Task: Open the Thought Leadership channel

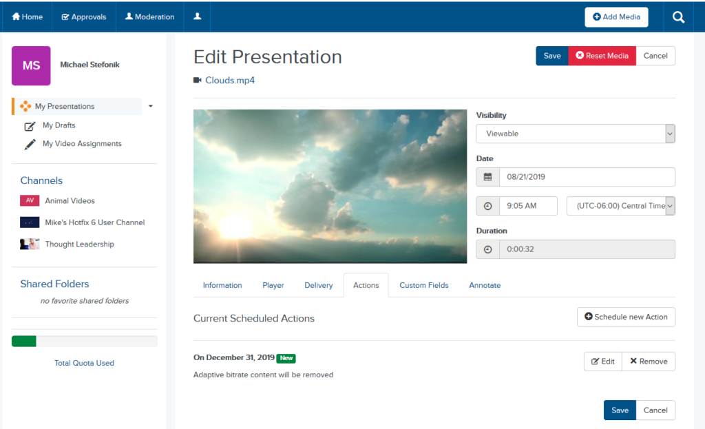Action: [x=80, y=244]
